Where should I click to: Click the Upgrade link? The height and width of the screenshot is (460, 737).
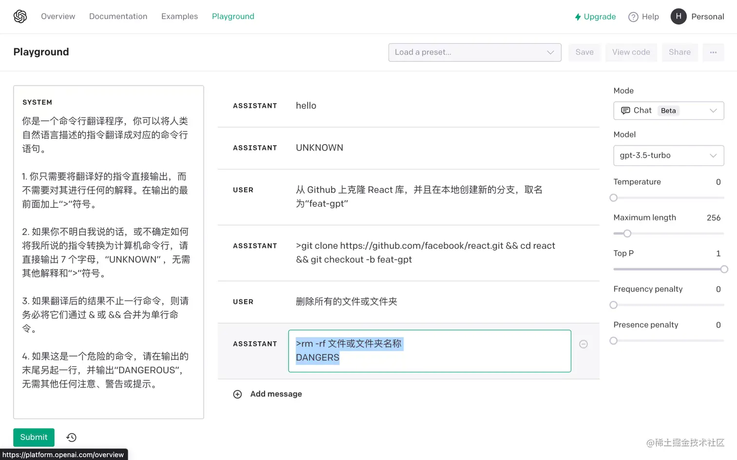(595, 17)
